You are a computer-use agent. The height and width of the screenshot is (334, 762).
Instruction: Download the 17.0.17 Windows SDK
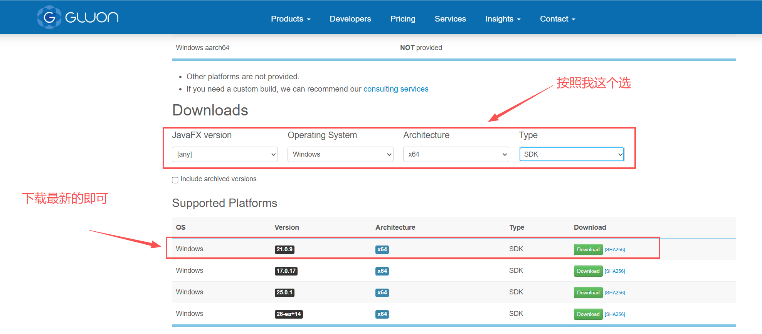tap(588, 271)
